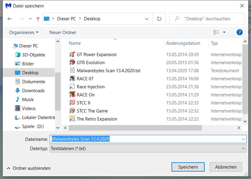Expand the address bar history dropdown
Screen dimensions: 251x179
(146, 19)
